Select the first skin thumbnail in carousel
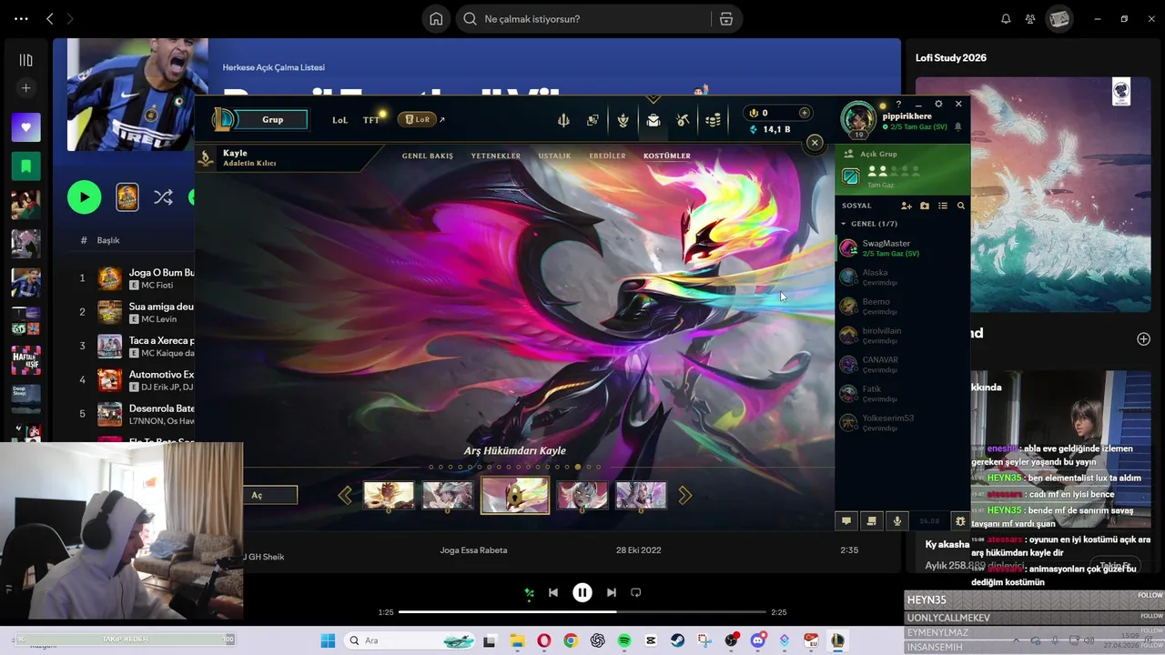This screenshot has height=655, width=1165. click(x=389, y=496)
